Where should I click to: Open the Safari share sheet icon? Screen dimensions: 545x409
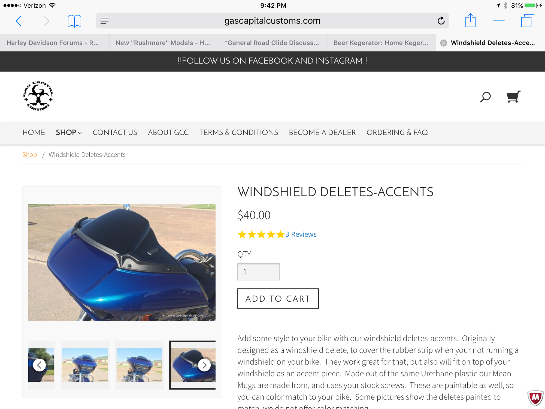470,20
